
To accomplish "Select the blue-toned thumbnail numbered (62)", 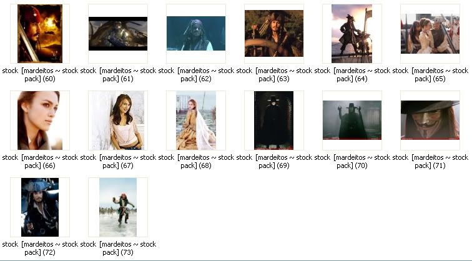I will [196, 34].
